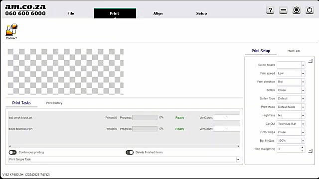Open the Print speed dropdown
This screenshot has width=319, height=179.
[x=291, y=73]
